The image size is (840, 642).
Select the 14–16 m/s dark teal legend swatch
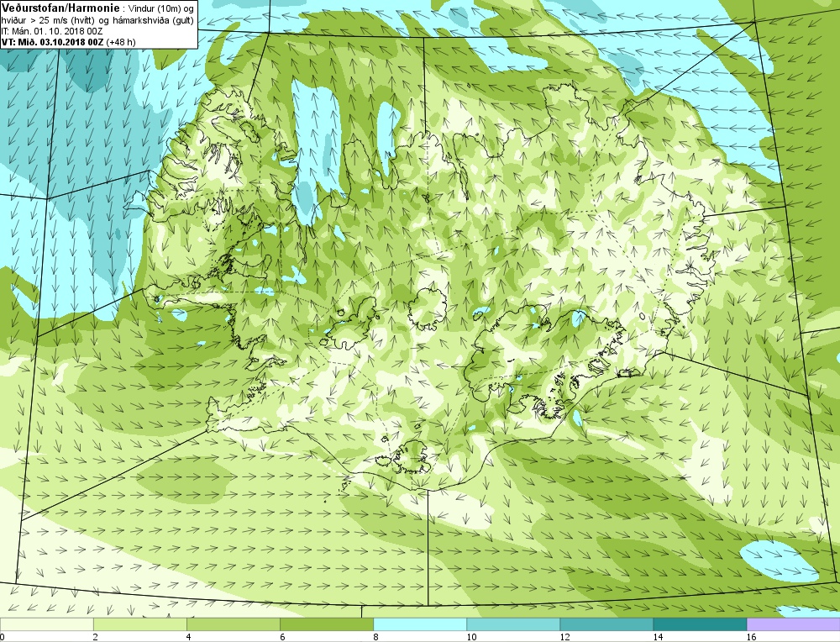(700, 624)
